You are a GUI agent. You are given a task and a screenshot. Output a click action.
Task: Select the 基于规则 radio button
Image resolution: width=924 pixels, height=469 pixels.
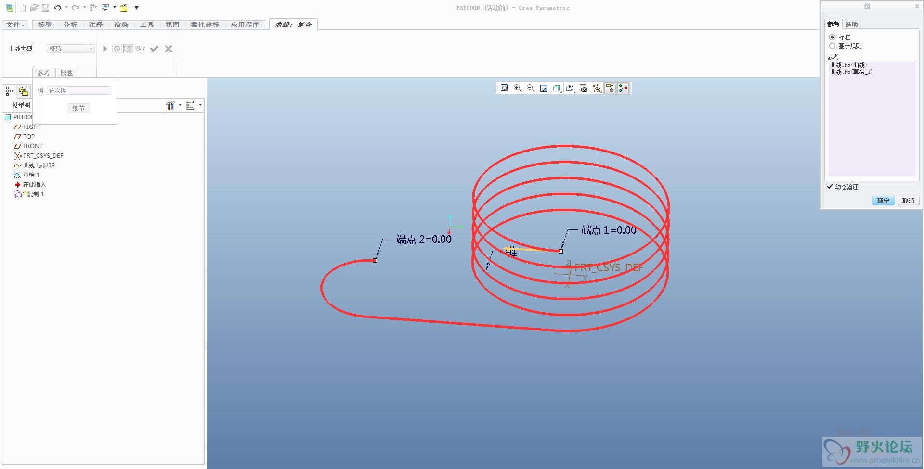pyautogui.click(x=832, y=46)
